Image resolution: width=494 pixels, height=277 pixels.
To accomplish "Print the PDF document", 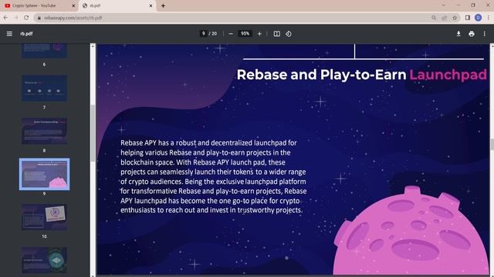I will point(472,34).
